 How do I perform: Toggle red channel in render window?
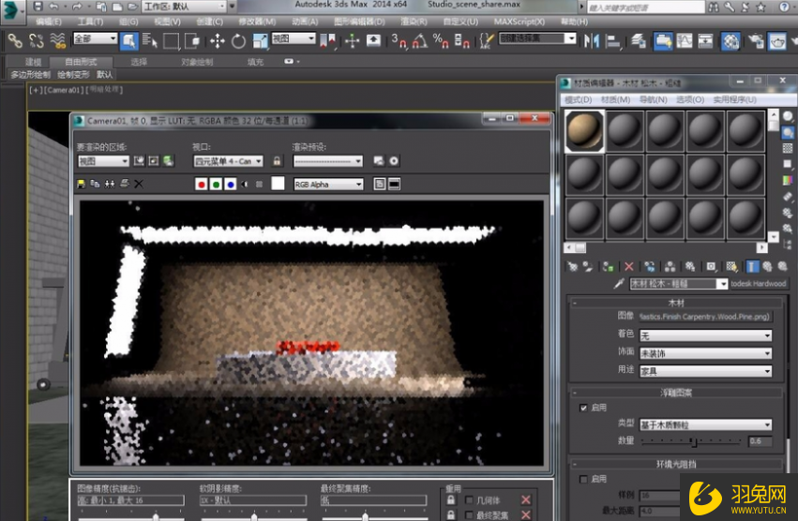(x=201, y=184)
